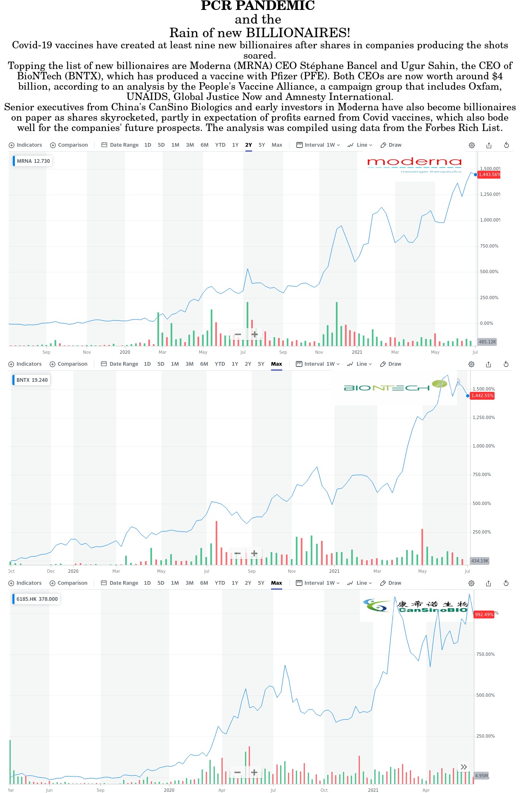
Task: Expand Interval 1W dropdown on BNTX chart
Action: point(318,364)
